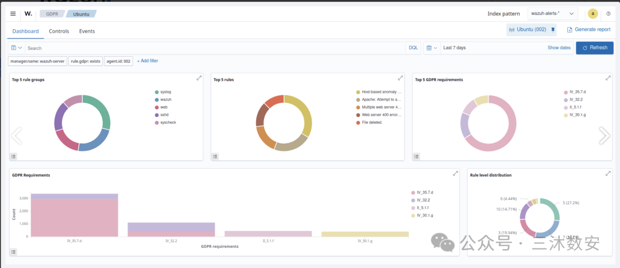620x268 pixels.
Task: Focus the Search query input field
Action: (216, 48)
